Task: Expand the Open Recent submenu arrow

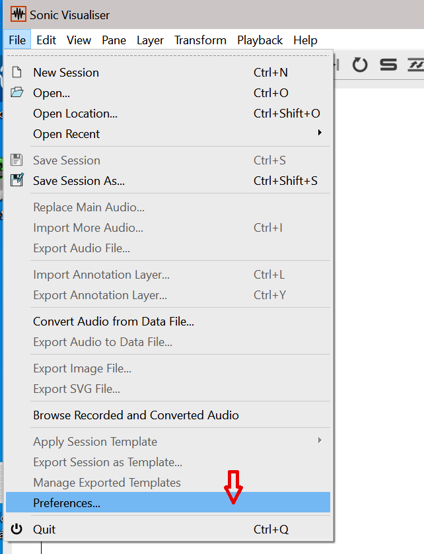Action: click(x=320, y=133)
